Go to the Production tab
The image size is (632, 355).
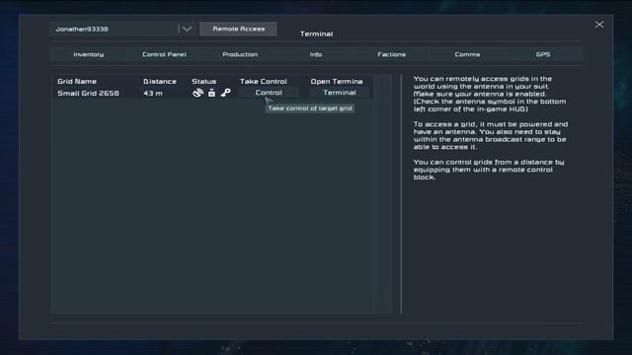pos(240,54)
